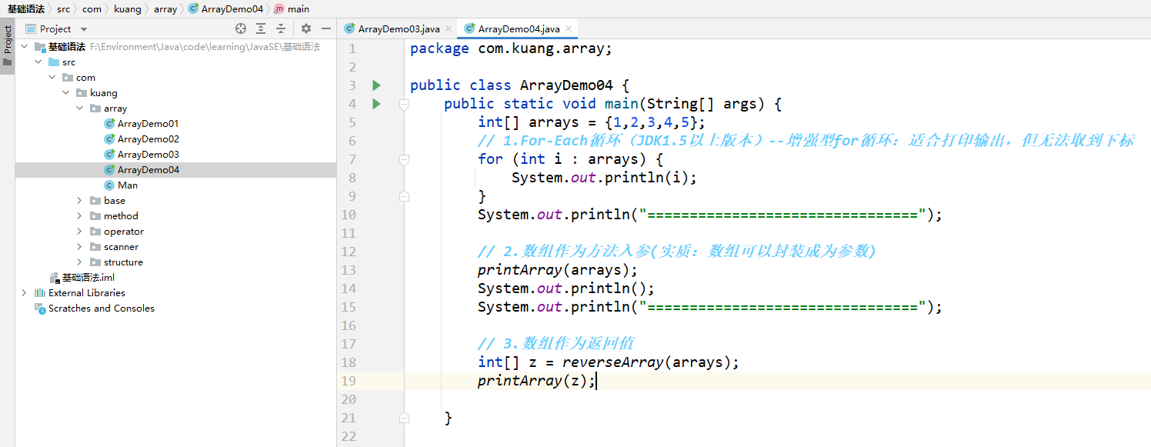Click the ArrayDemo01 class icon
The width and height of the screenshot is (1151, 447).
[109, 124]
